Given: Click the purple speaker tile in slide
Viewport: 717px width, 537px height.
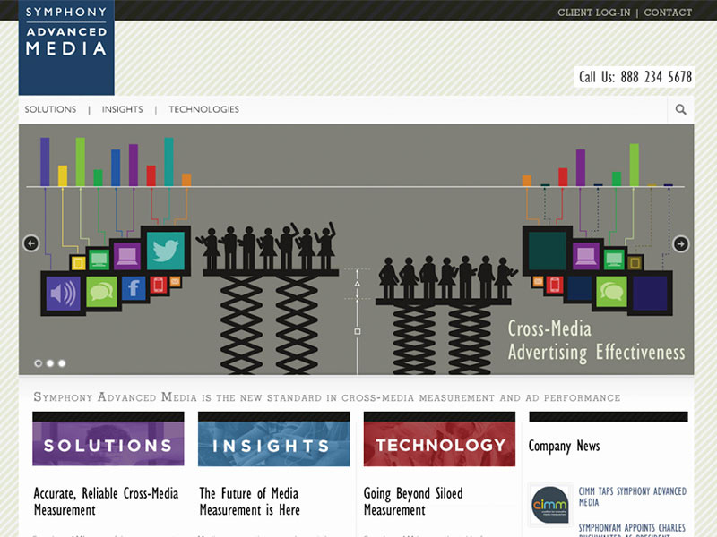Looking at the screenshot, I should tap(63, 294).
